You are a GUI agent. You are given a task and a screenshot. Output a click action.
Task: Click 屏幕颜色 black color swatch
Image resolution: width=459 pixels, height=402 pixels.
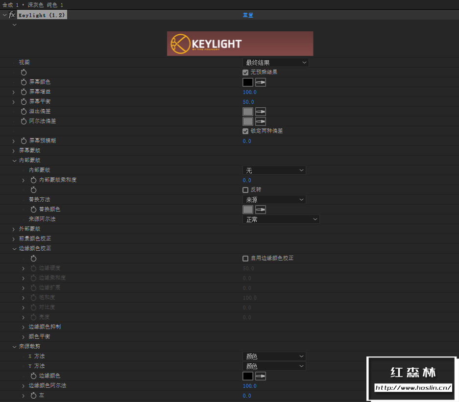(248, 83)
